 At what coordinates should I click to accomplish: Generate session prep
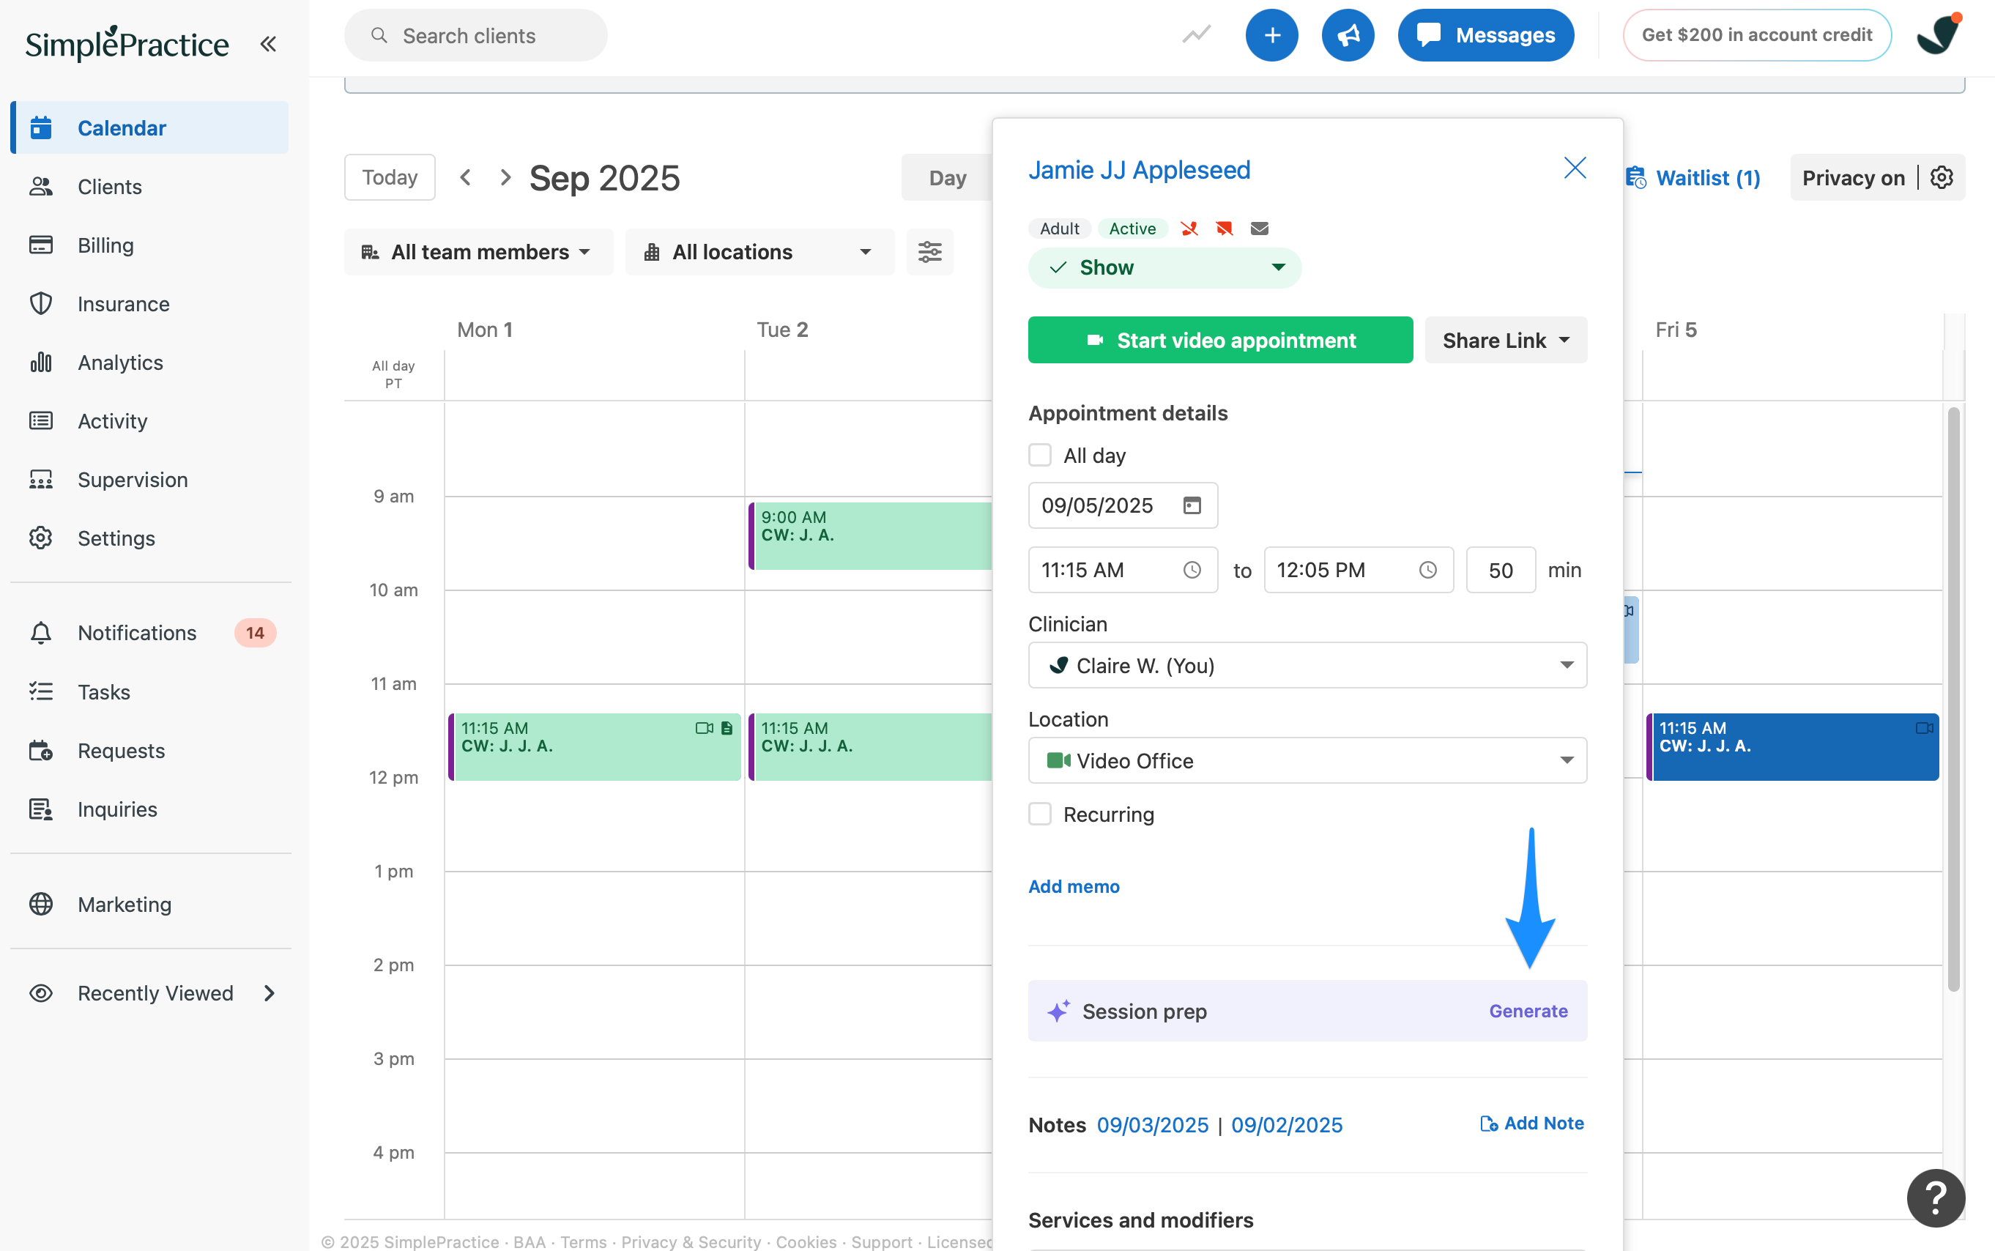click(1528, 1011)
